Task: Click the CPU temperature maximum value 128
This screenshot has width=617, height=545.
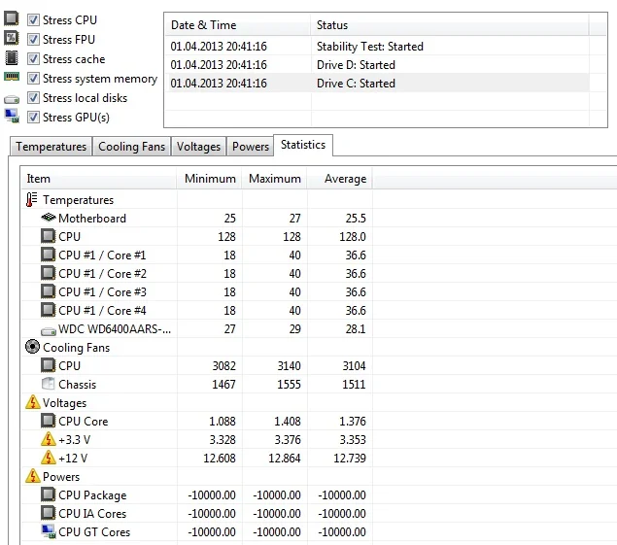Action: 291,237
